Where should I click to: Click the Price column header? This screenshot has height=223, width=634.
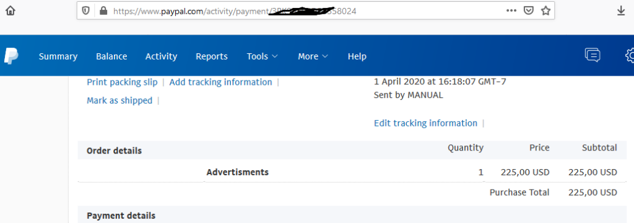(x=539, y=148)
